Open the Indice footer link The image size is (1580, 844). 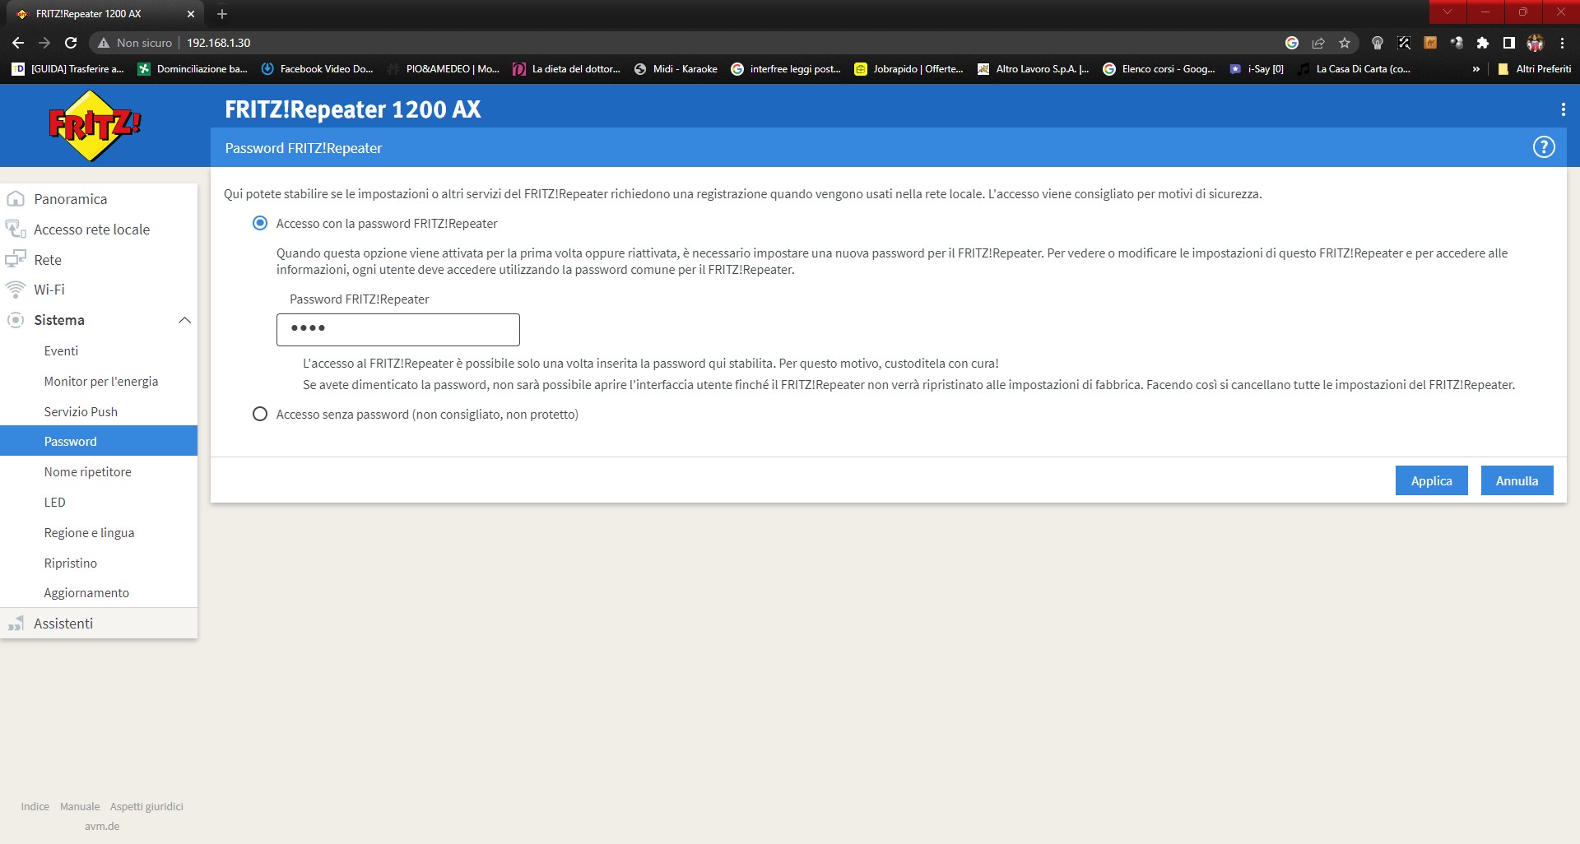click(35, 806)
